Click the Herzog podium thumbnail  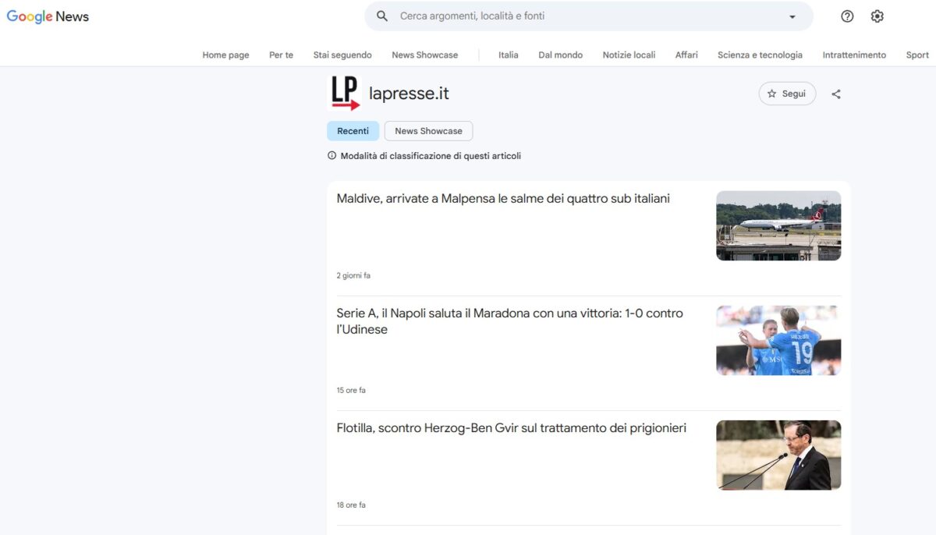(x=778, y=455)
